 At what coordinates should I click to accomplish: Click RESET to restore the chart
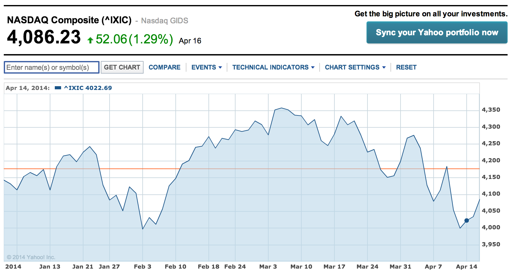[x=406, y=67]
